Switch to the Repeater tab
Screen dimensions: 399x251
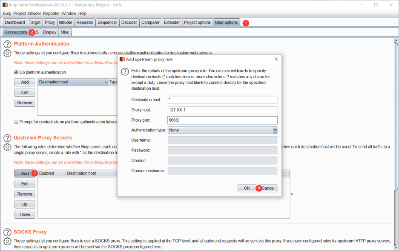[85, 23]
